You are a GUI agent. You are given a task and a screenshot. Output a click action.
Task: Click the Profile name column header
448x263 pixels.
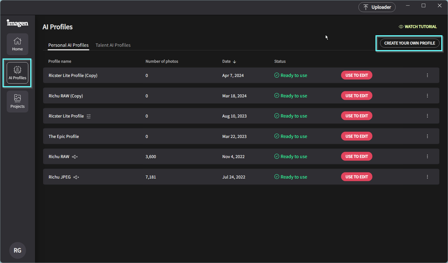60,62
